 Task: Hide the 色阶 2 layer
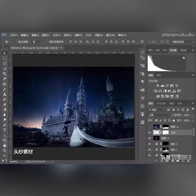(149, 144)
